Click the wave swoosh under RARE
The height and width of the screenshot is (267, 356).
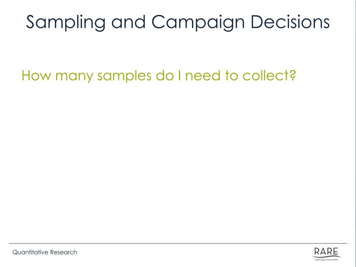(327, 257)
